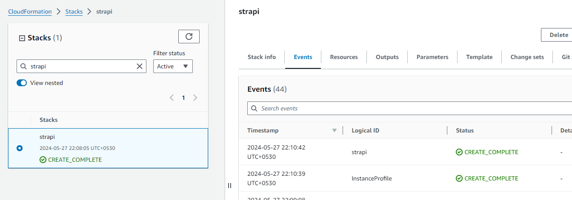Image resolution: width=572 pixels, height=200 pixels.
Task: Open the Change sets tab
Action: [527, 57]
